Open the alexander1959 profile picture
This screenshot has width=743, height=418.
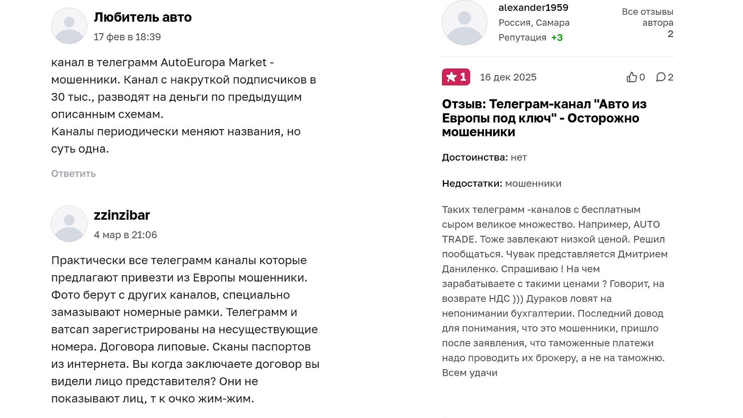tap(464, 23)
